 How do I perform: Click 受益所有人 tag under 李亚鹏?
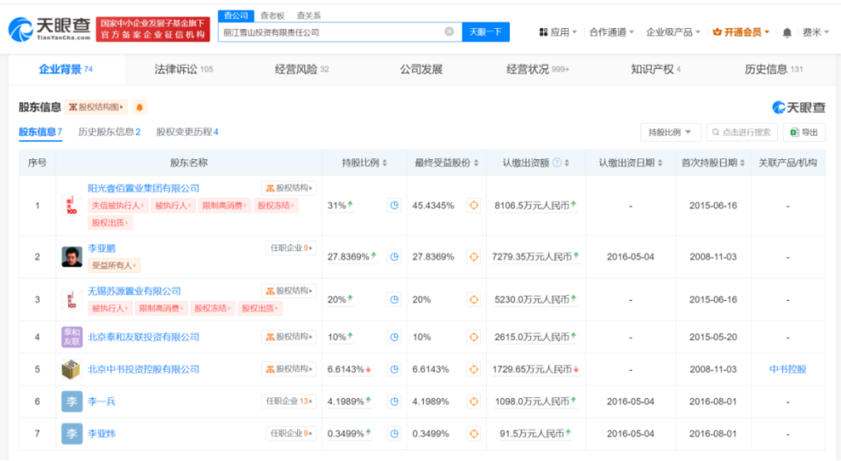(114, 265)
